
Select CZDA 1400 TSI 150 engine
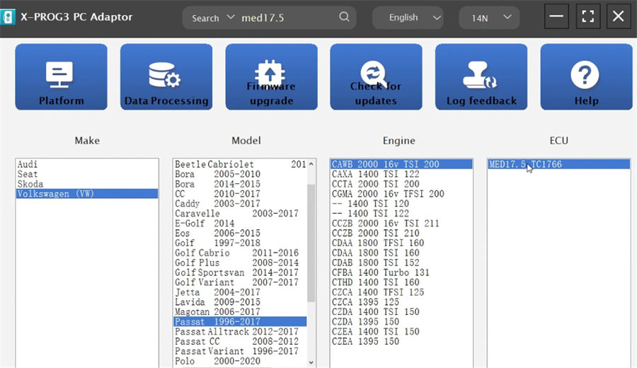click(401, 311)
